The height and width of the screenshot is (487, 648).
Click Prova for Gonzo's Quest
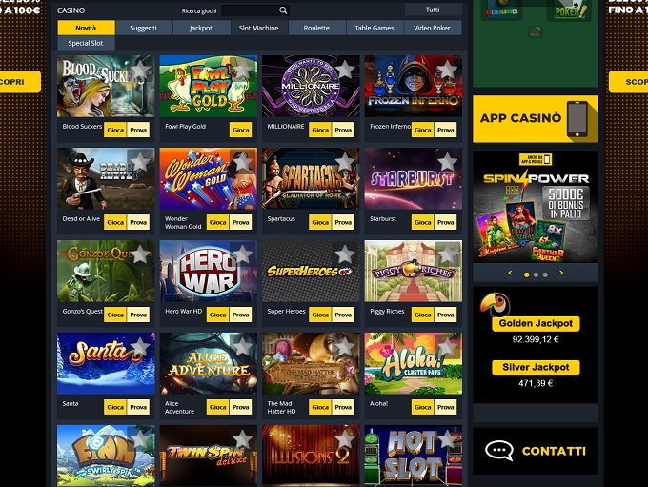coord(138,315)
